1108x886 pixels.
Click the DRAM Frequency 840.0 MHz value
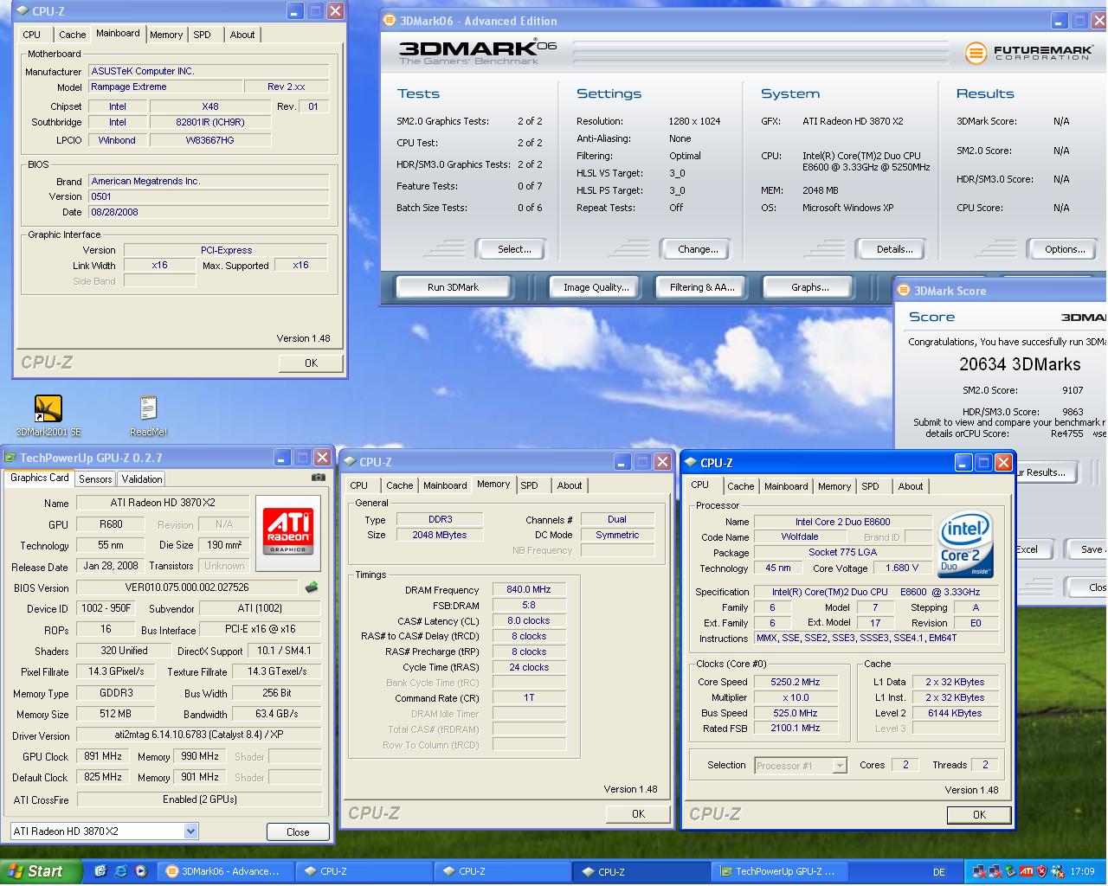pyautogui.click(x=529, y=589)
